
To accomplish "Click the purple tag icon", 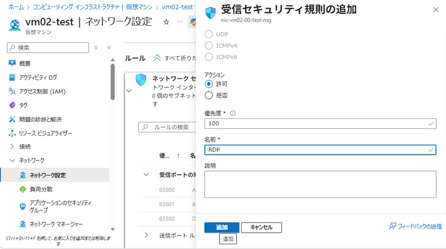I will pyautogui.click(x=12, y=105).
